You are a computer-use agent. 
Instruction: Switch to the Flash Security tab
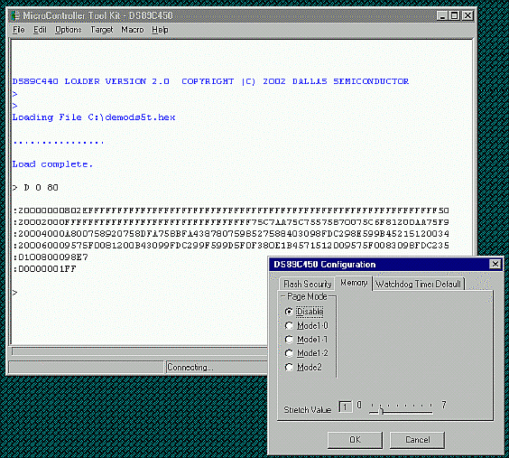point(307,284)
